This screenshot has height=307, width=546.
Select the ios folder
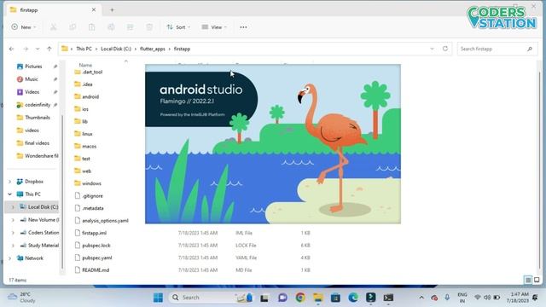(x=85, y=109)
